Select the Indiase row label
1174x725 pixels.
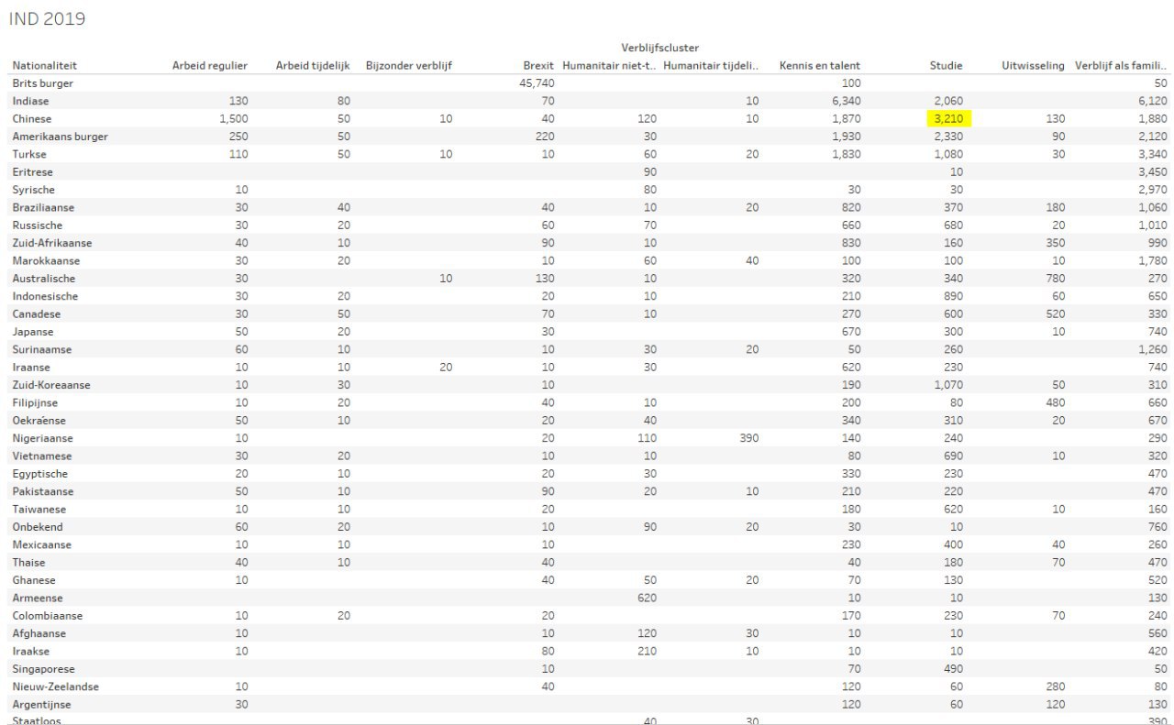31,101
